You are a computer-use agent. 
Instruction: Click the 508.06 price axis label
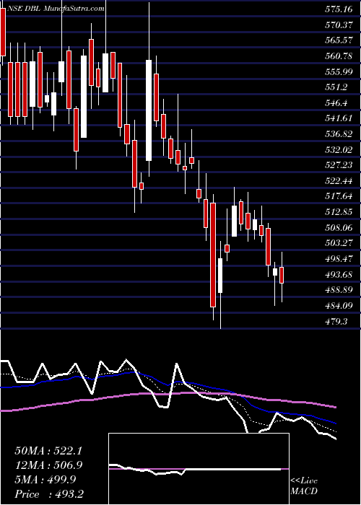(339, 228)
